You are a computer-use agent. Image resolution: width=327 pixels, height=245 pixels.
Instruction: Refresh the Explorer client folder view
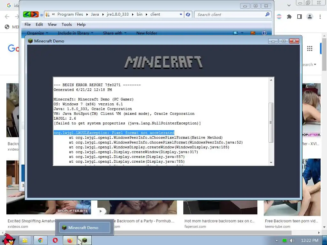pyautogui.click(x=188, y=14)
